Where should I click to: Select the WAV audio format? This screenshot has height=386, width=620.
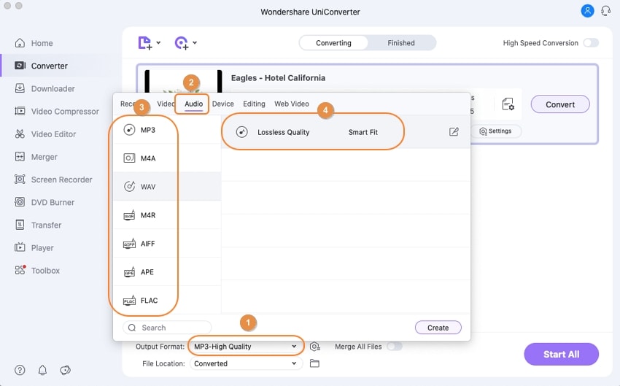(x=167, y=187)
